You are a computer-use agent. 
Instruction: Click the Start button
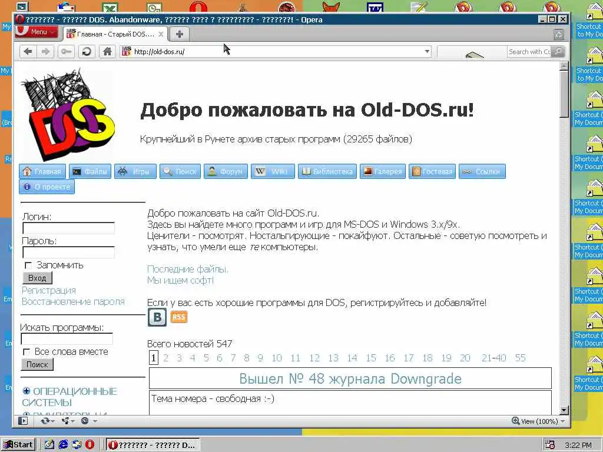click(x=18, y=445)
